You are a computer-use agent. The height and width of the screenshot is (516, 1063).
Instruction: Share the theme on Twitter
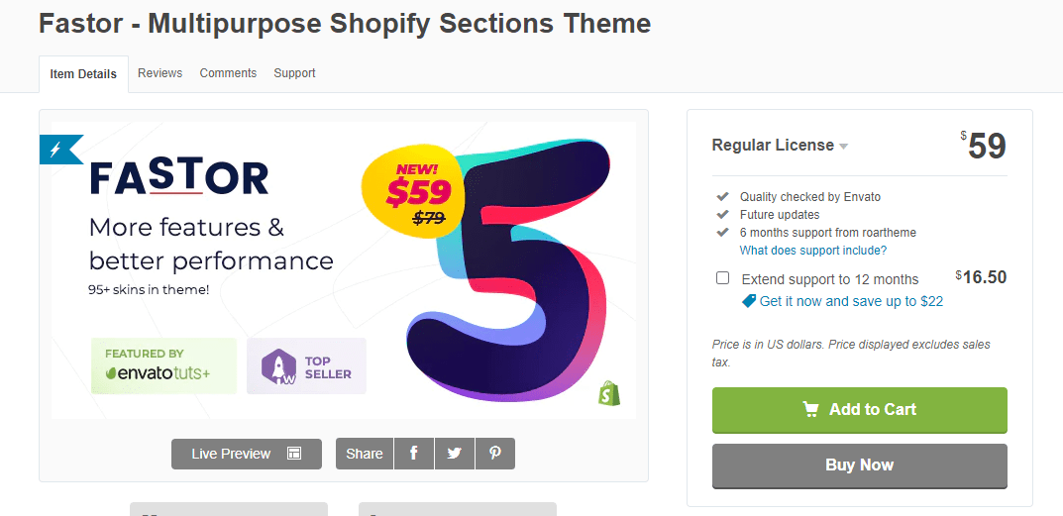pyautogui.click(x=455, y=454)
